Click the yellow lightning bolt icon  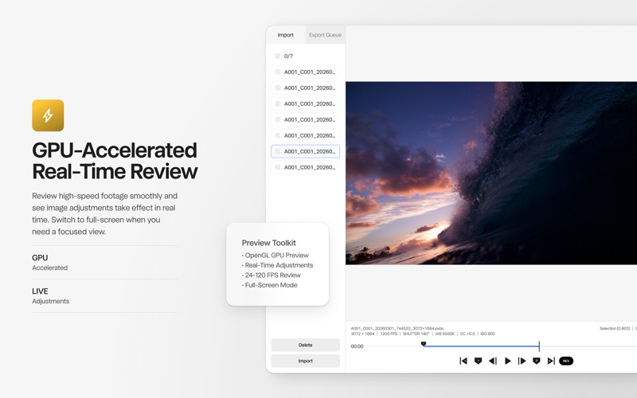pos(48,115)
